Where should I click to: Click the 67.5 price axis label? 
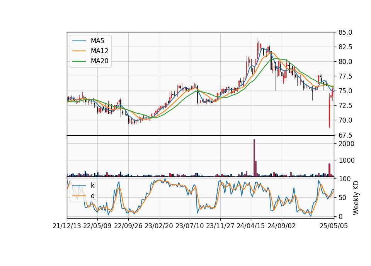click(x=345, y=135)
